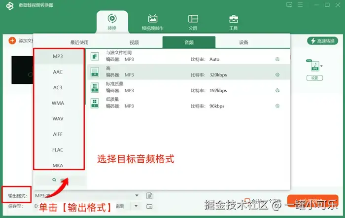Click the 高速转换 button

[322, 41]
